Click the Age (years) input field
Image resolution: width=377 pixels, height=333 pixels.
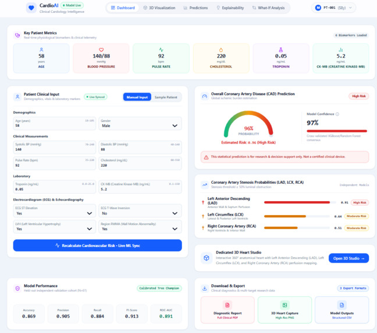[x=55, y=123]
